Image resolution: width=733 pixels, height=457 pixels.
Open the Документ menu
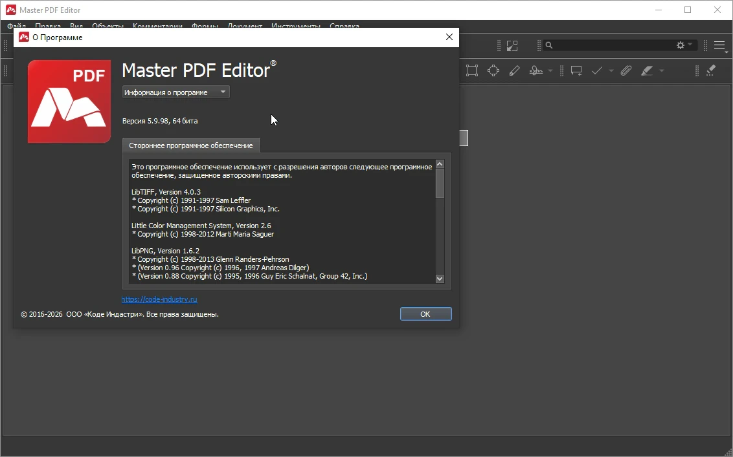click(245, 26)
